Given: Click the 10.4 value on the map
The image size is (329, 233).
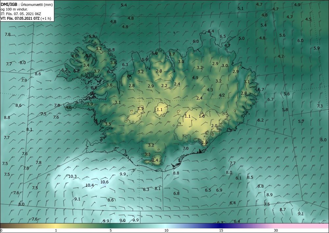Looking at the screenshot, I should tap(89, 185).
